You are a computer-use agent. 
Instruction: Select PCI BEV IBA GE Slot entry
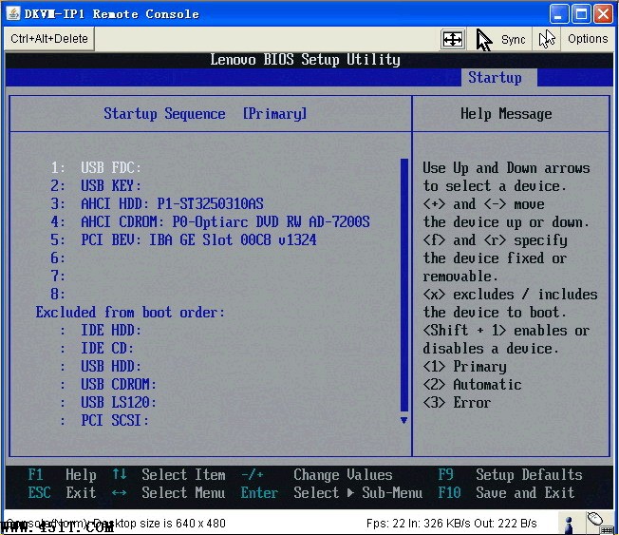coord(183,239)
